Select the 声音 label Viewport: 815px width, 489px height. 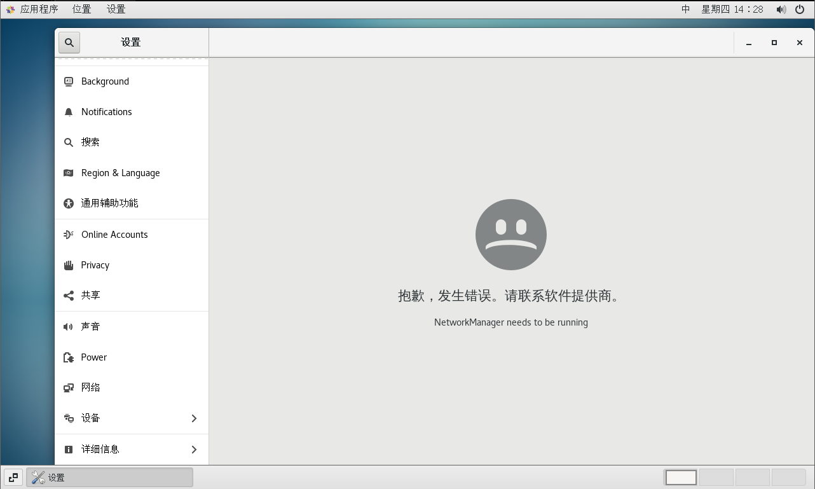(90, 327)
